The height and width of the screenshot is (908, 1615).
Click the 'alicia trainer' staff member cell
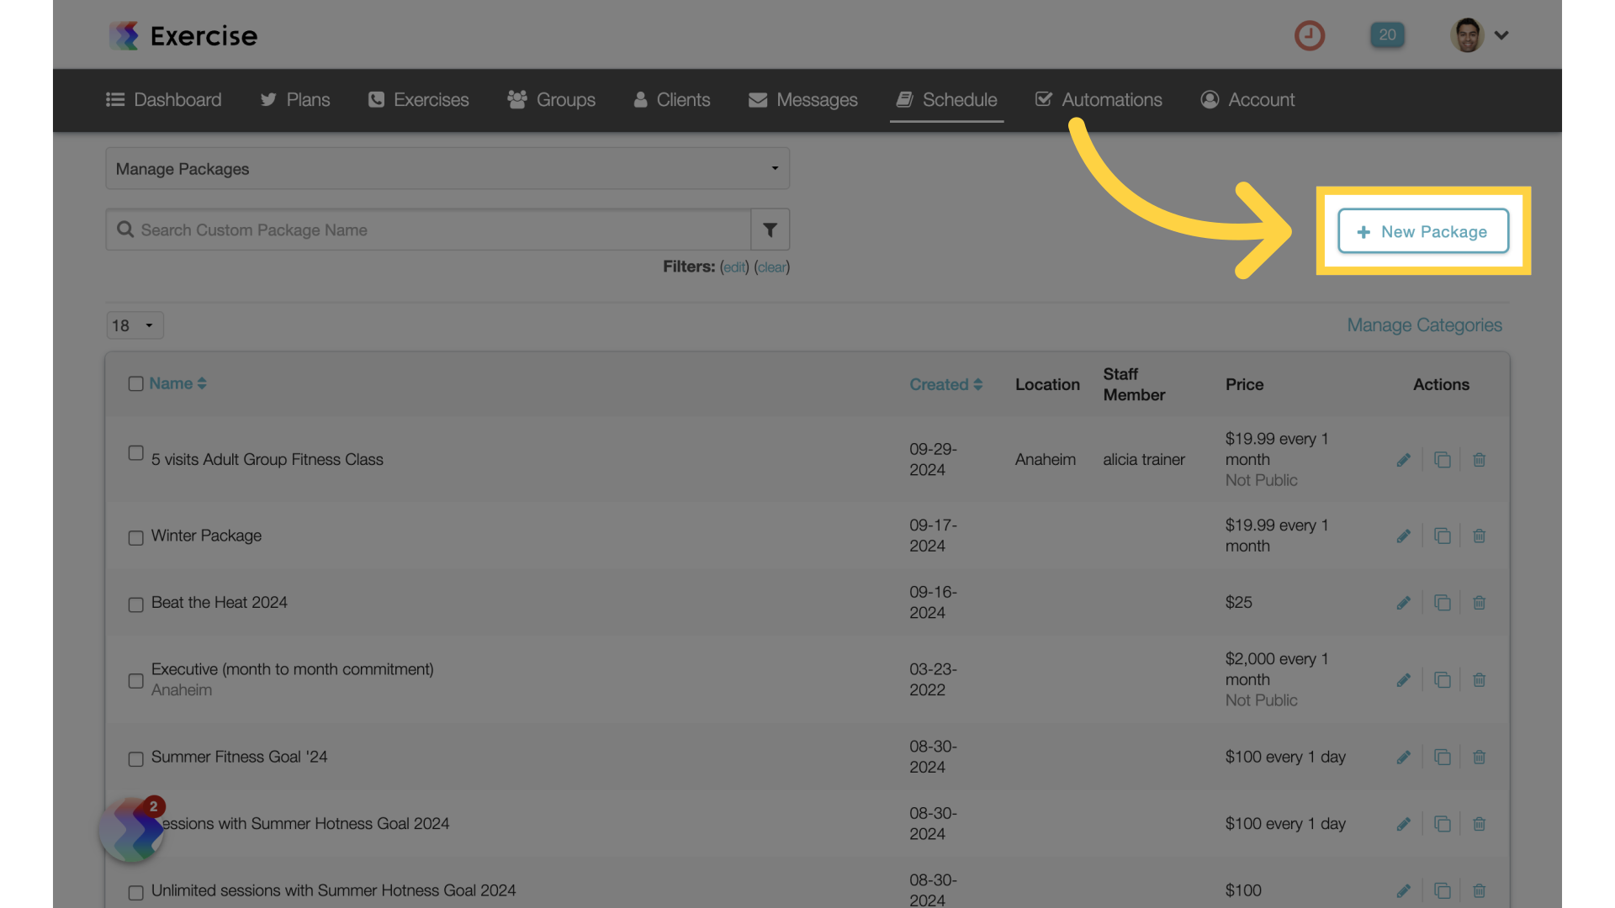pos(1144,460)
